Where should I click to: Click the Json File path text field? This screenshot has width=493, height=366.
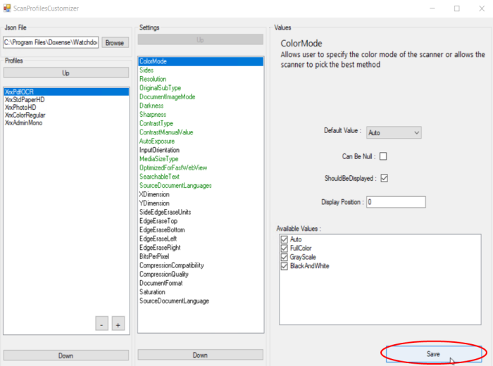point(51,42)
